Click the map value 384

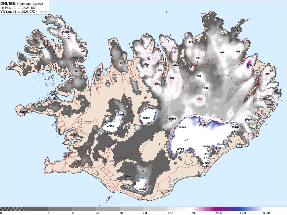(x=42, y=48)
